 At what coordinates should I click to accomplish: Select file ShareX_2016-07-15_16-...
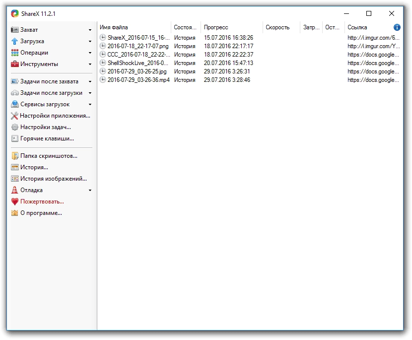click(138, 38)
